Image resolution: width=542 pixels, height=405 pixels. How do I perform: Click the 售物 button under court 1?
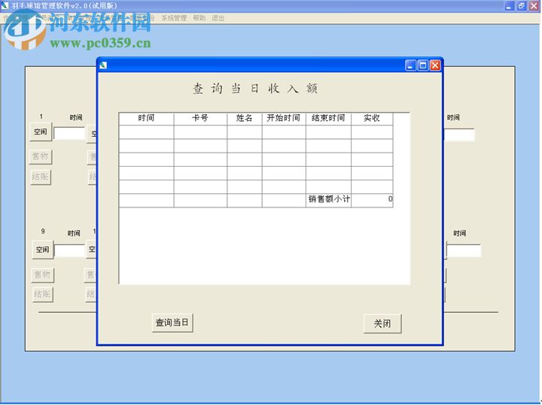click(41, 156)
